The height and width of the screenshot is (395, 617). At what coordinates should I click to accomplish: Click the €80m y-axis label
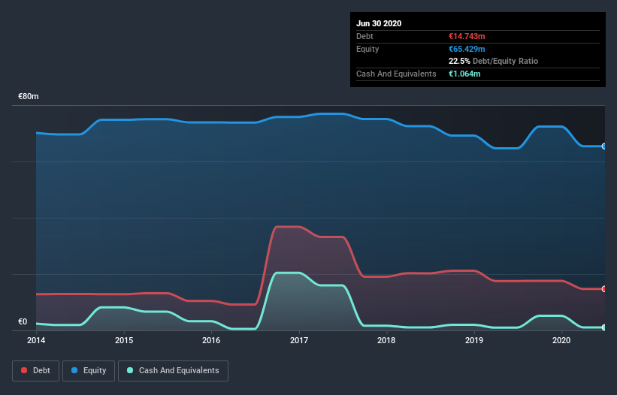(29, 96)
